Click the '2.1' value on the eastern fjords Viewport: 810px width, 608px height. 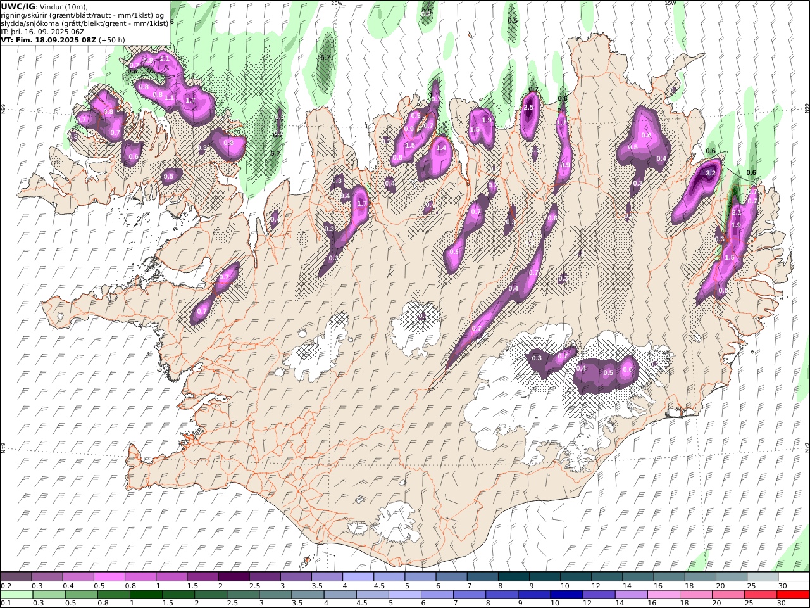pos(737,213)
